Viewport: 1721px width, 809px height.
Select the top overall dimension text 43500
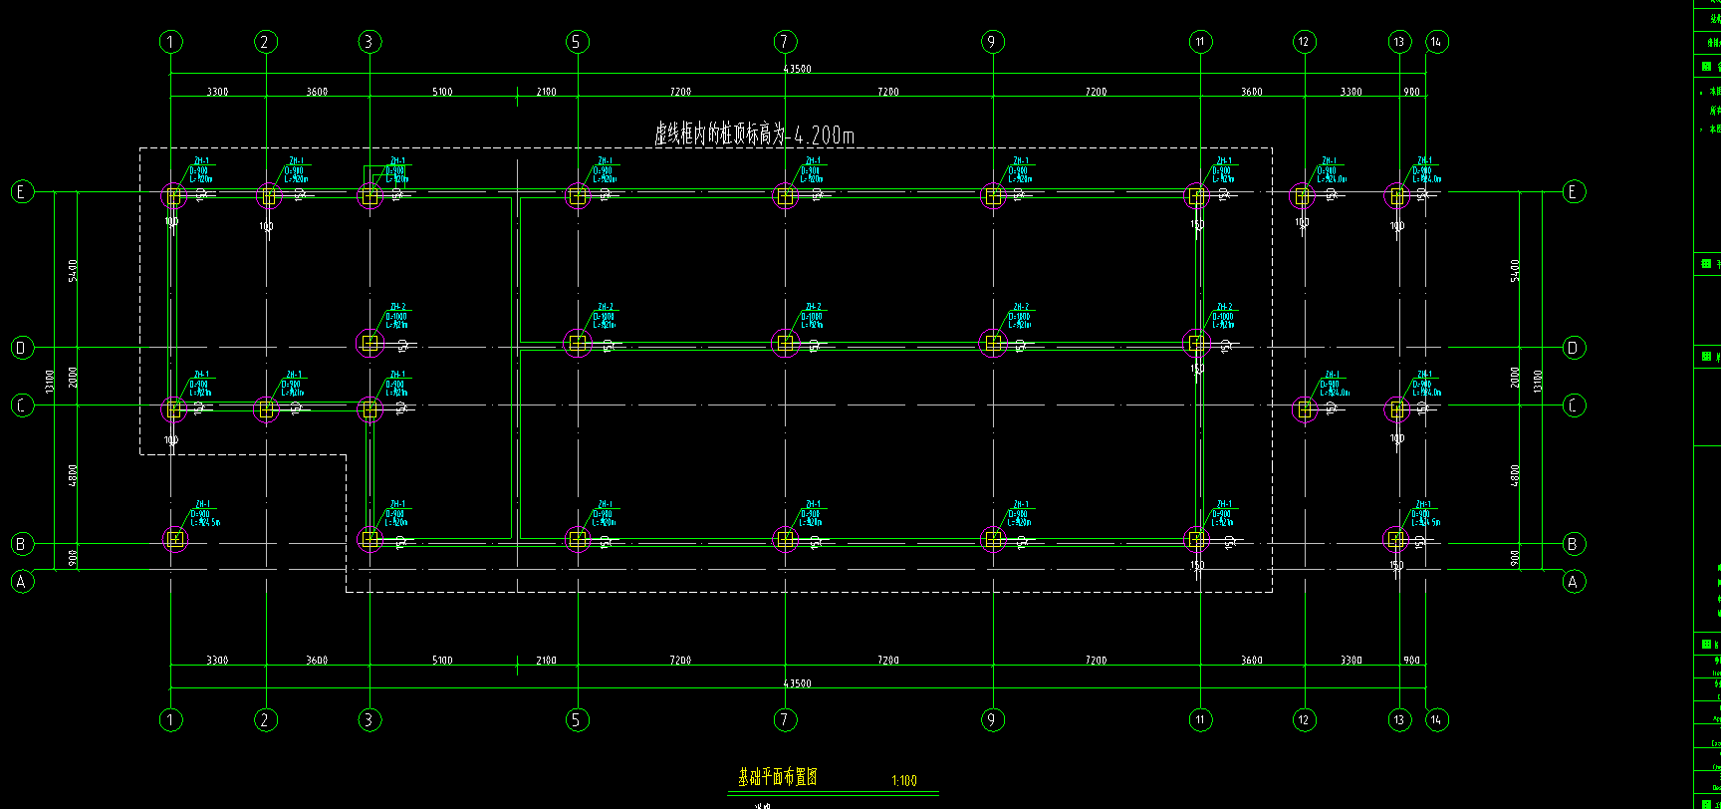[x=797, y=69]
